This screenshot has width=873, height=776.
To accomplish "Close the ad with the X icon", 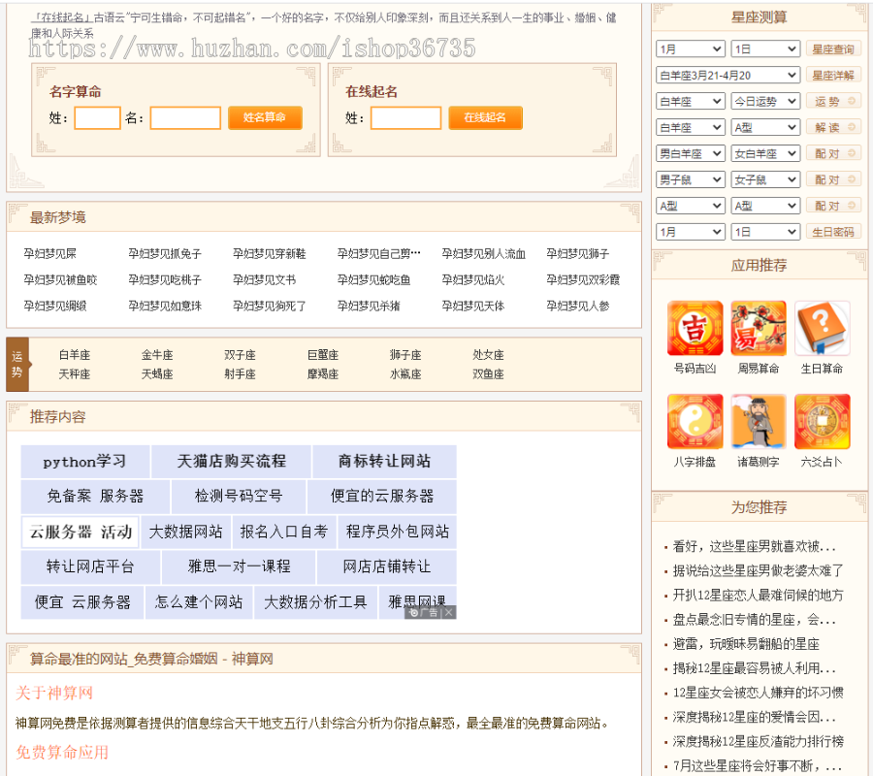I will (449, 612).
